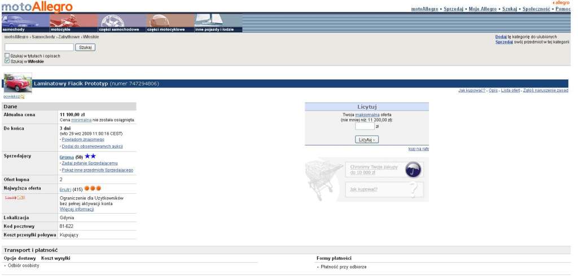Open the części motocyklowe category tab
This screenshot has height=279, width=578.
170,23
